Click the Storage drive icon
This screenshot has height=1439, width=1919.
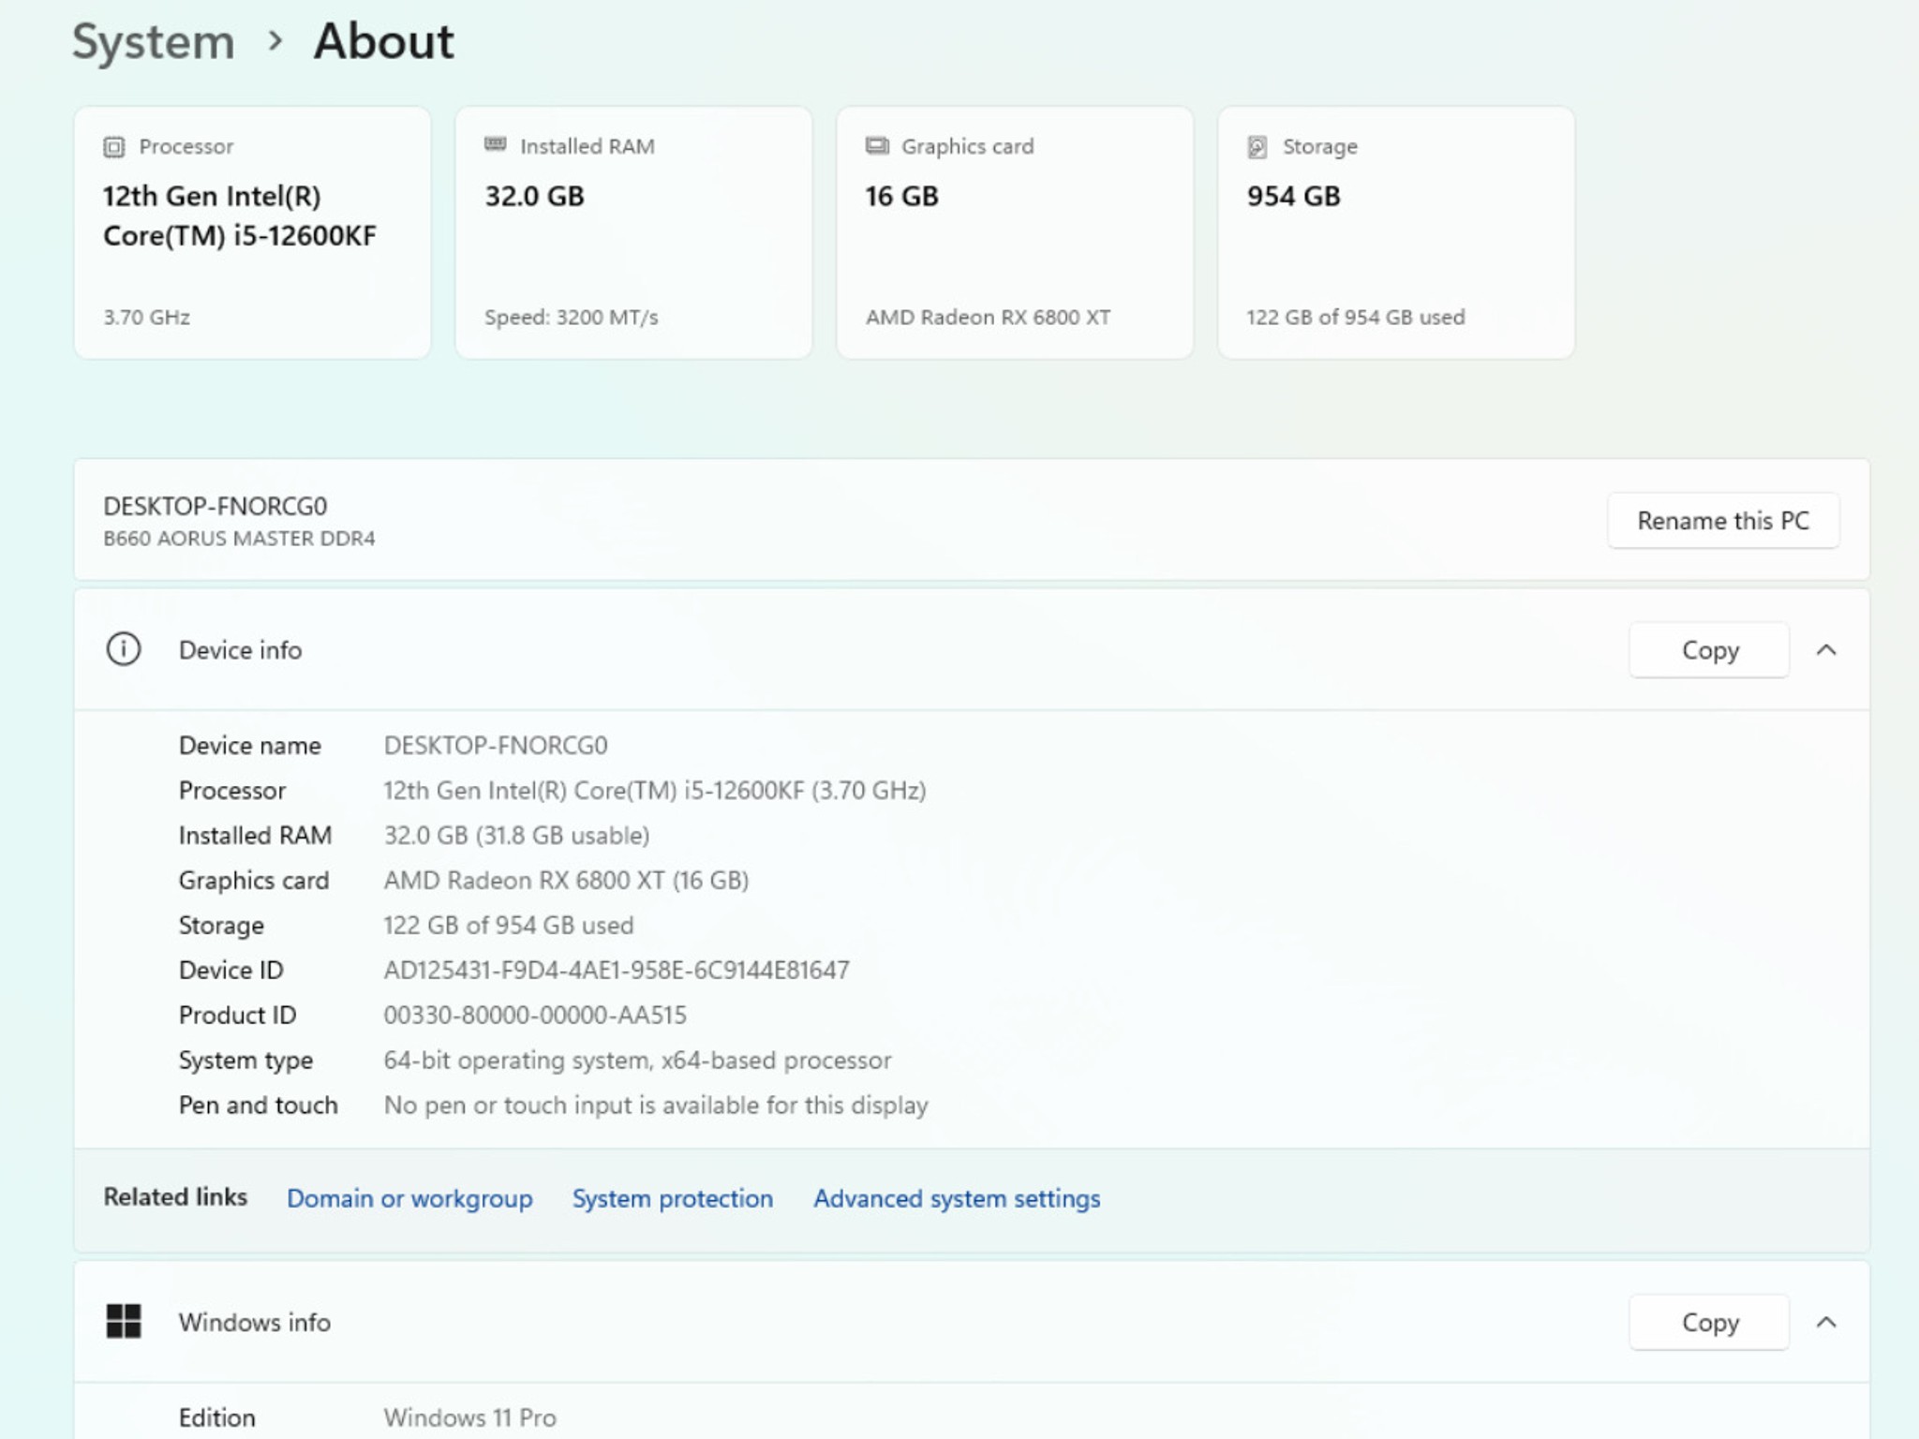click(x=1257, y=147)
